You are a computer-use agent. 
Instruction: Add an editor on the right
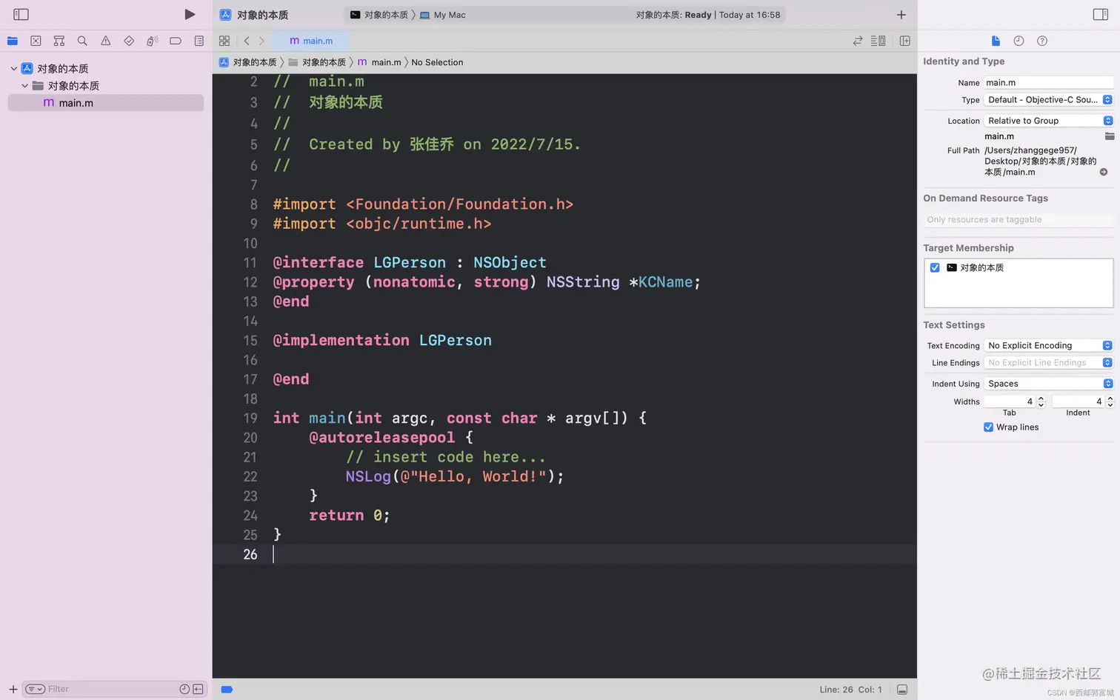(x=905, y=41)
